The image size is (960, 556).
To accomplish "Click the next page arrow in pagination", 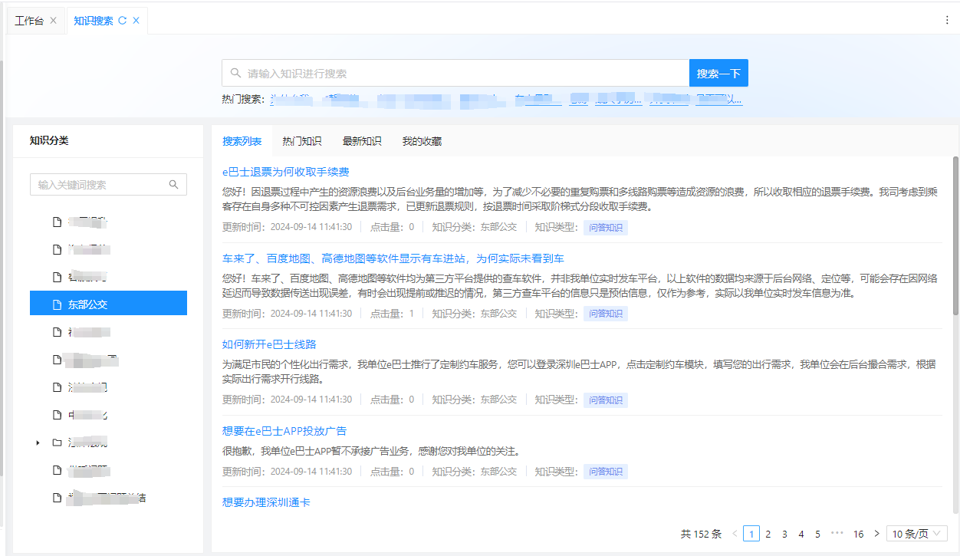I will coord(876,533).
